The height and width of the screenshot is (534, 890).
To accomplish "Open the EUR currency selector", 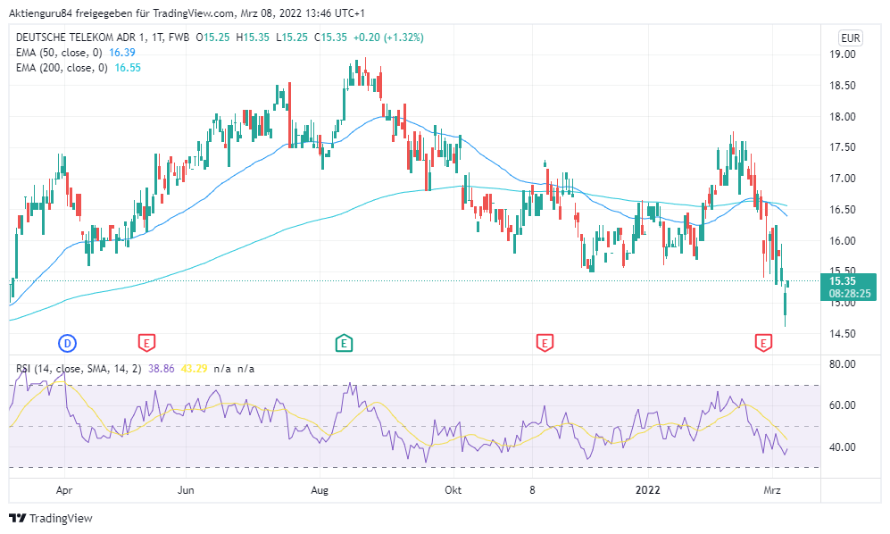I will (x=850, y=38).
